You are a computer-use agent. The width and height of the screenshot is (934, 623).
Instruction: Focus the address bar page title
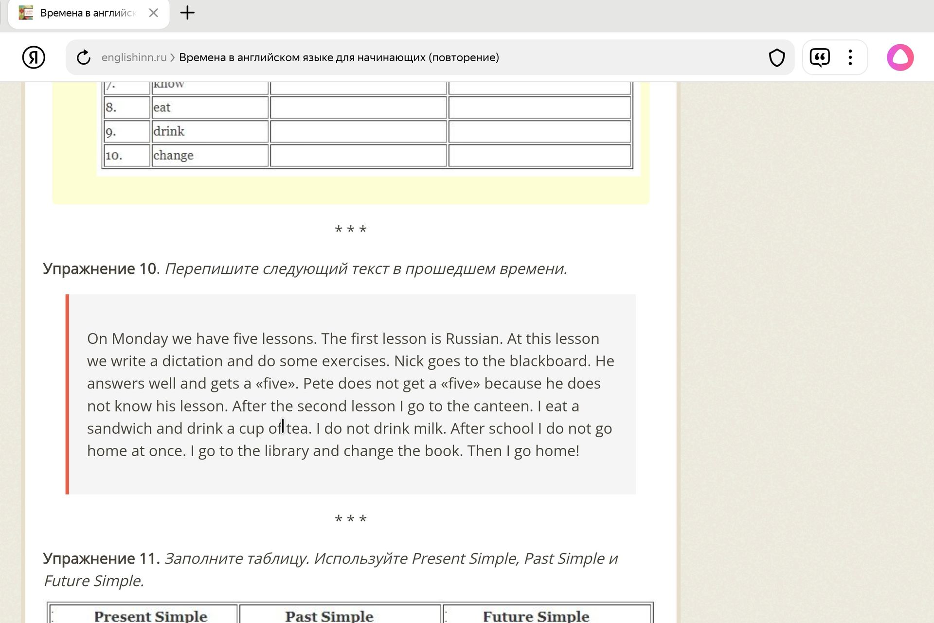(x=339, y=57)
